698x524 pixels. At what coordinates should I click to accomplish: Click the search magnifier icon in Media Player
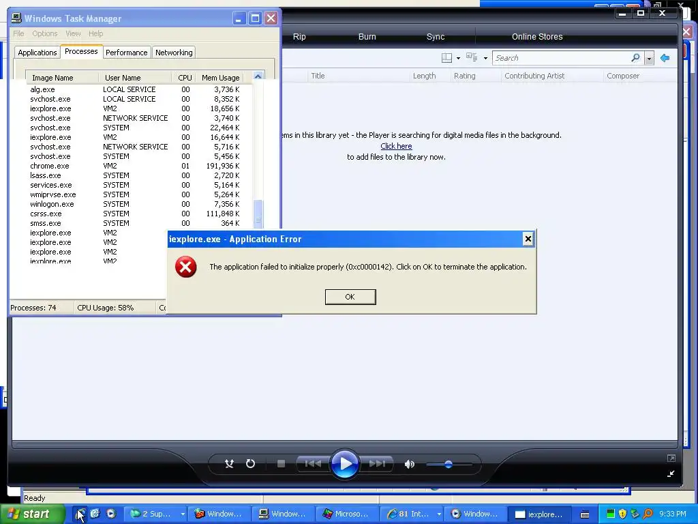(636, 58)
